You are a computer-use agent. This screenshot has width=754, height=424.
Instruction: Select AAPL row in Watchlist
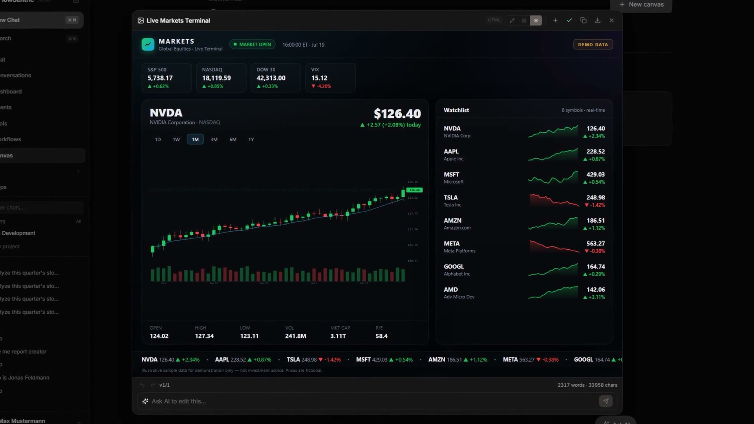tap(524, 155)
